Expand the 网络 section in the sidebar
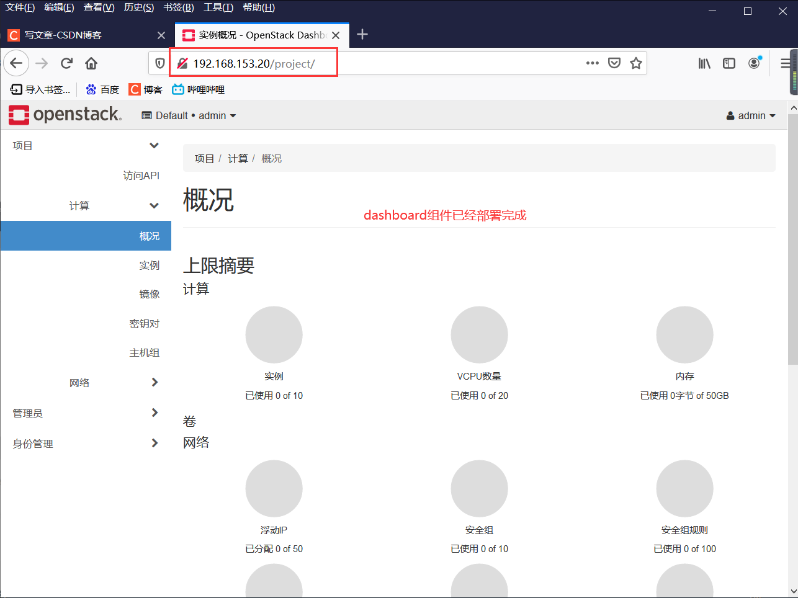 coord(79,382)
